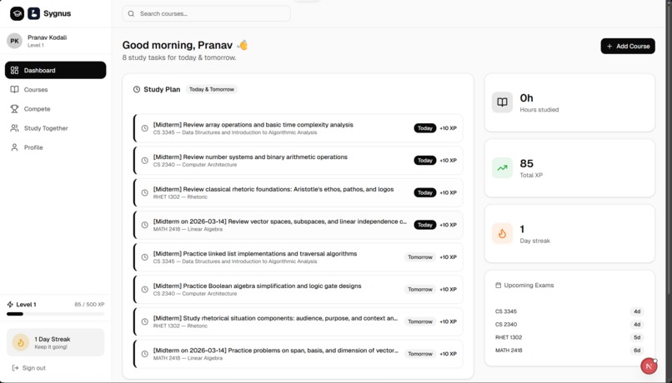Click the Today badge on the Linear Algebra task
Screen dimensions: 672x383
point(424,225)
